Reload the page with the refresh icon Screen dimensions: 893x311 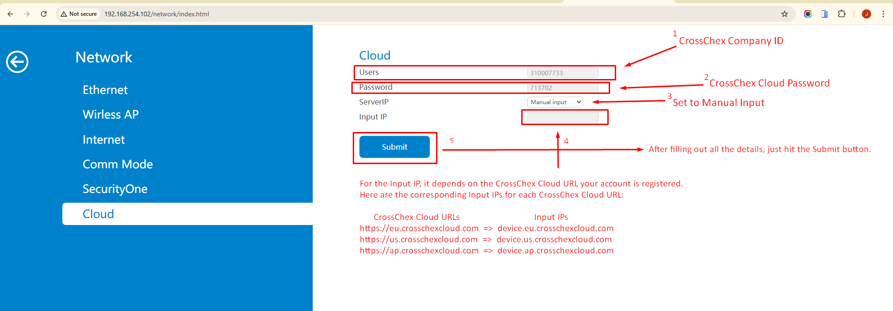44,14
